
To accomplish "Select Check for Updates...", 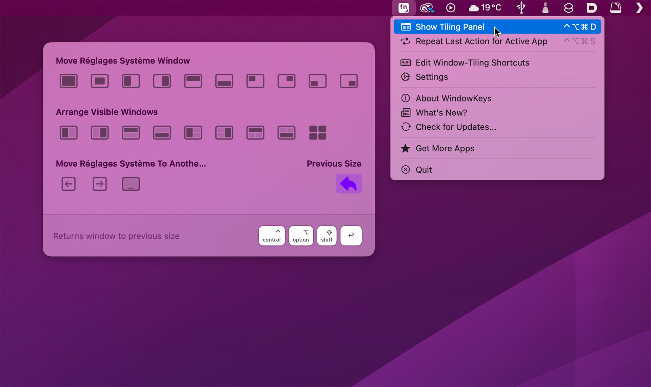I will coord(497,127).
